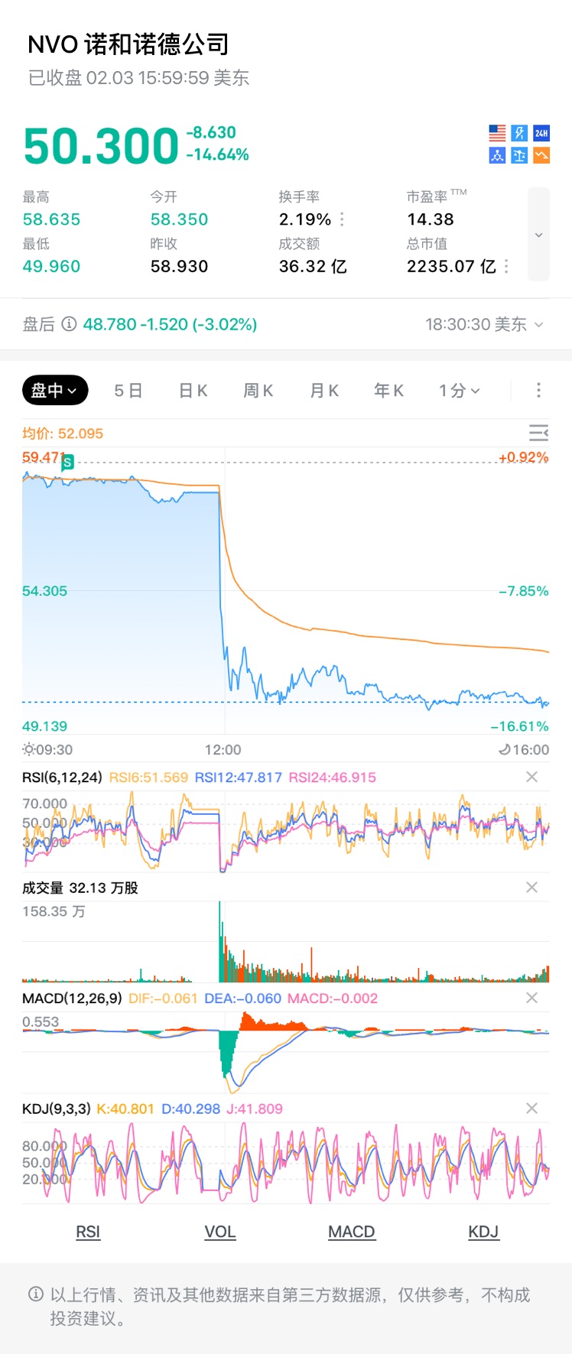Tap the balance scale icon
Image resolution: width=572 pixels, height=1354 pixels.
(519, 155)
